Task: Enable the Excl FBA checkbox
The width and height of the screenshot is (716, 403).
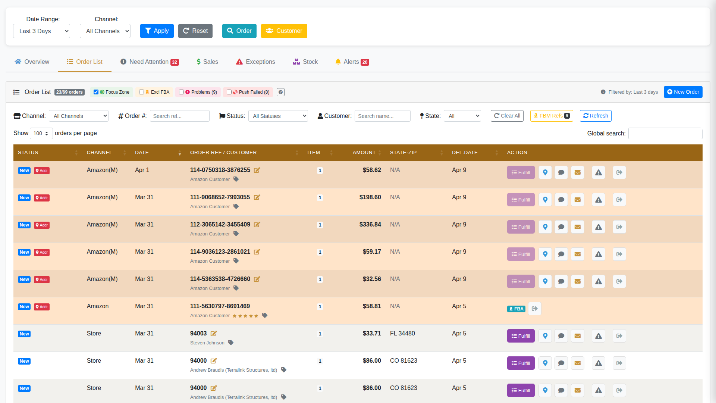Action: 141,92
